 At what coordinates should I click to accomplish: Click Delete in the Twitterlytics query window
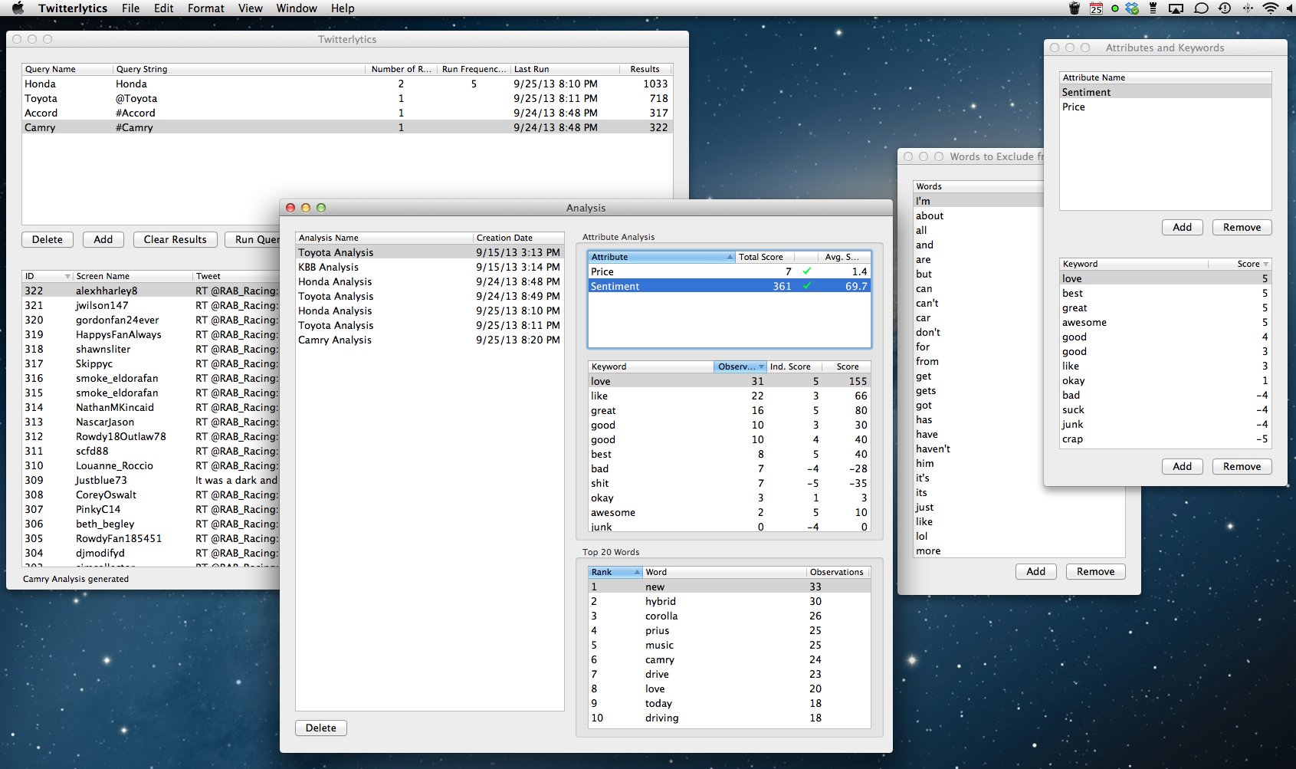(x=48, y=239)
